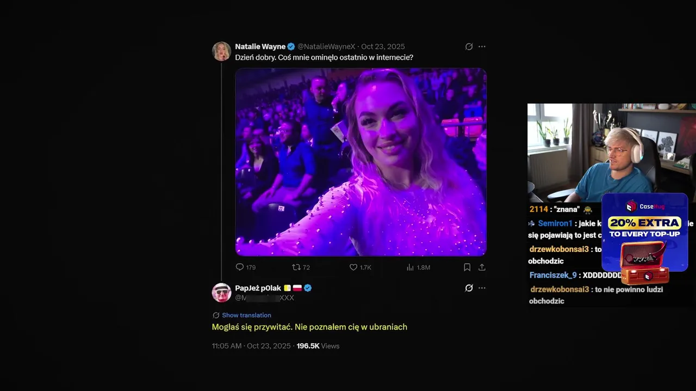
Task: Open Natalie Wayne's profile avatar
Action: (221, 51)
